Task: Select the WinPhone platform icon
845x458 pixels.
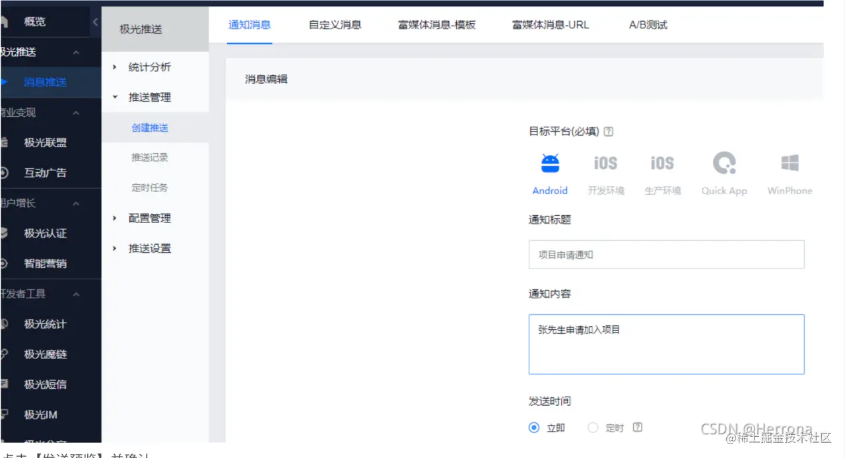Action: coord(789,172)
